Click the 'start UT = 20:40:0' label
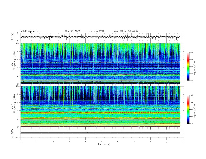The image size is (206, 159). (126, 31)
